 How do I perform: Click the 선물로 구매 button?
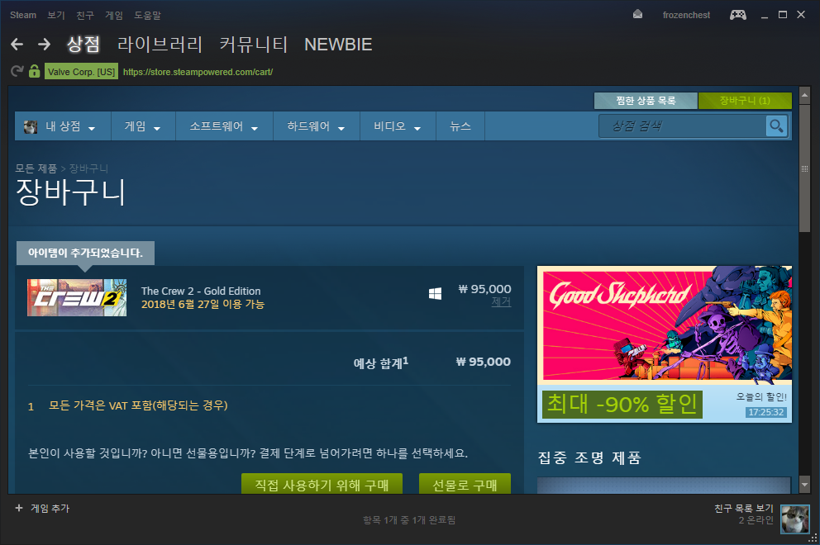(x=465, y=484)
